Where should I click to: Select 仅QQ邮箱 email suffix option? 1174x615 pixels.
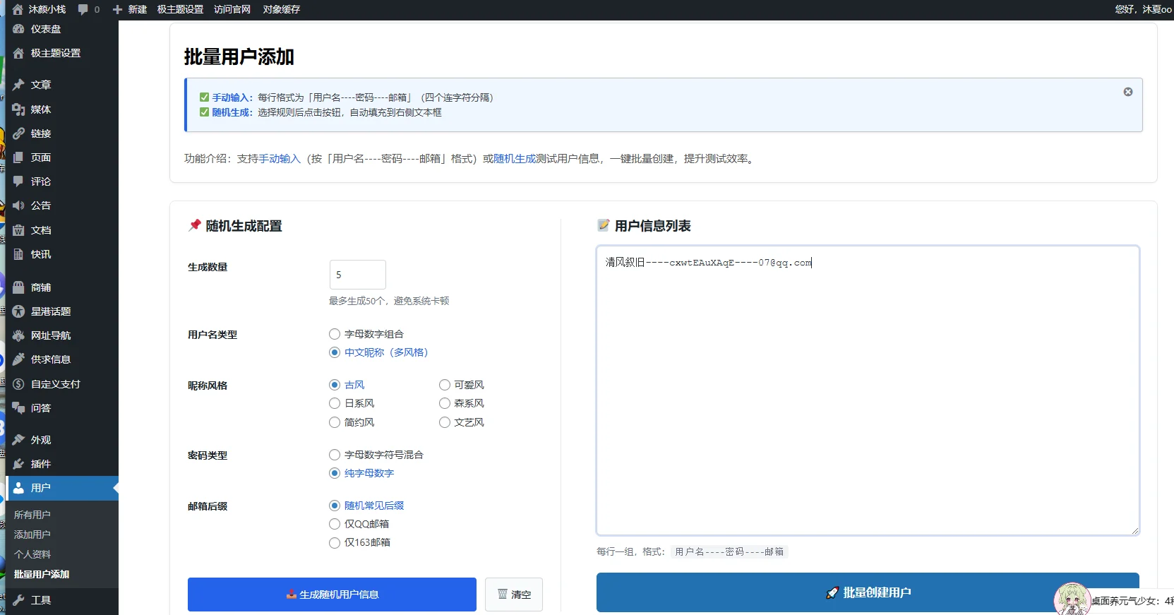click(335, 524)
